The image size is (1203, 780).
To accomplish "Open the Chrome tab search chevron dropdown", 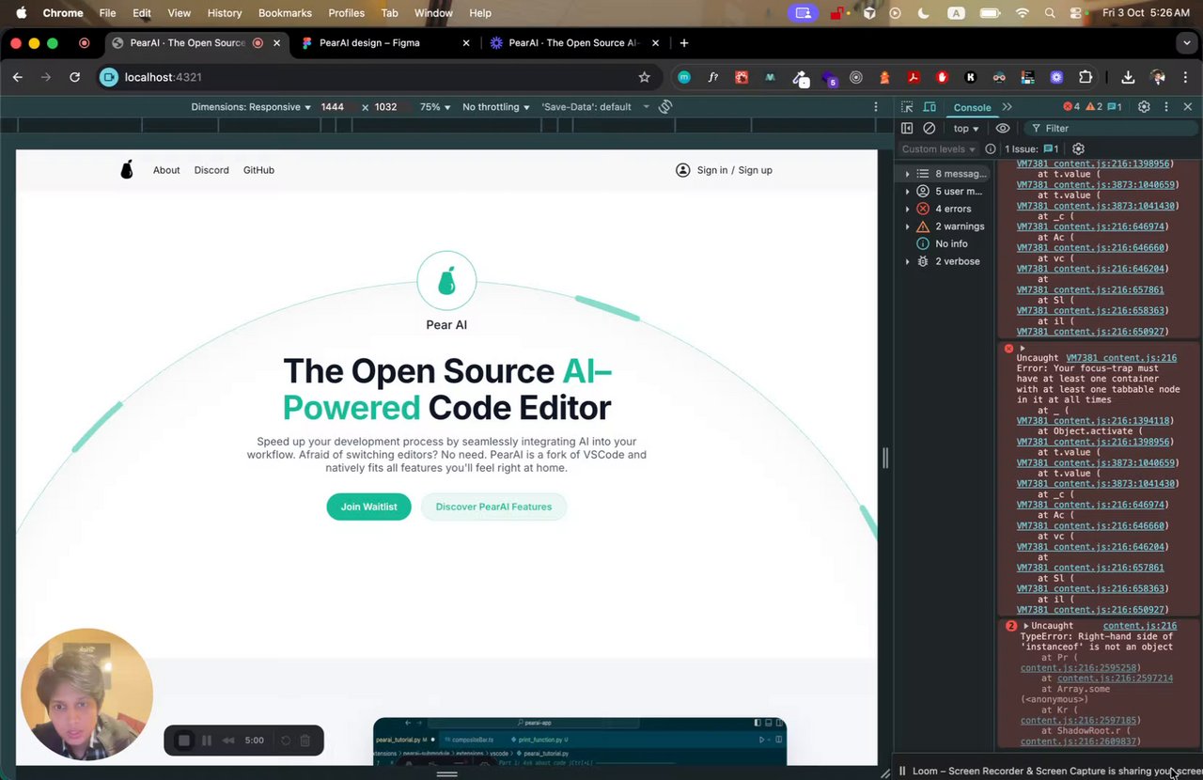I will tap(1187, 42).
